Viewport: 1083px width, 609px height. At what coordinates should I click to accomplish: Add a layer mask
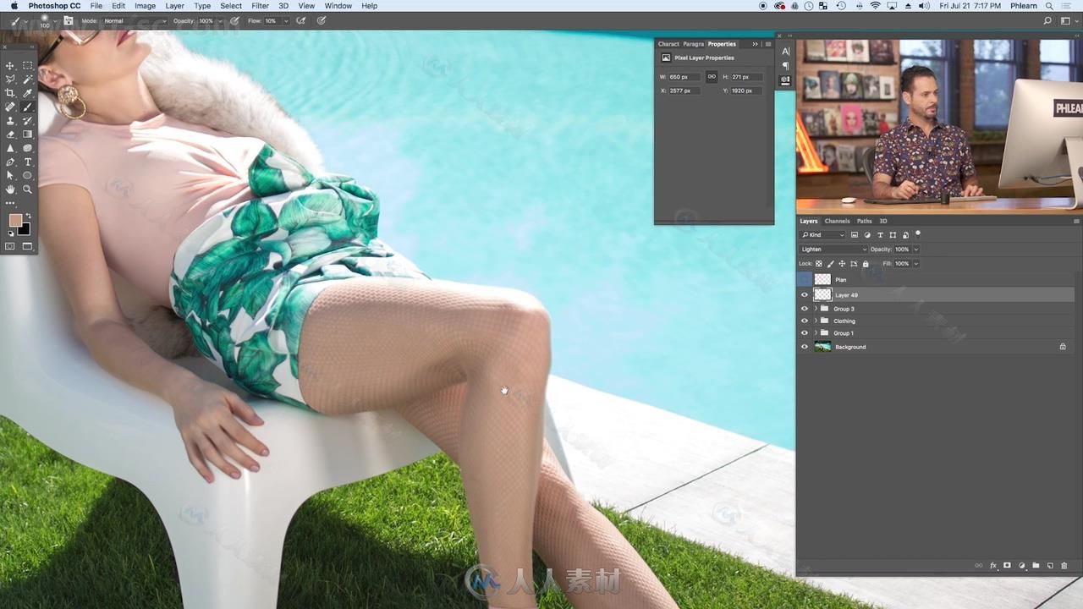coord(1007,565)
